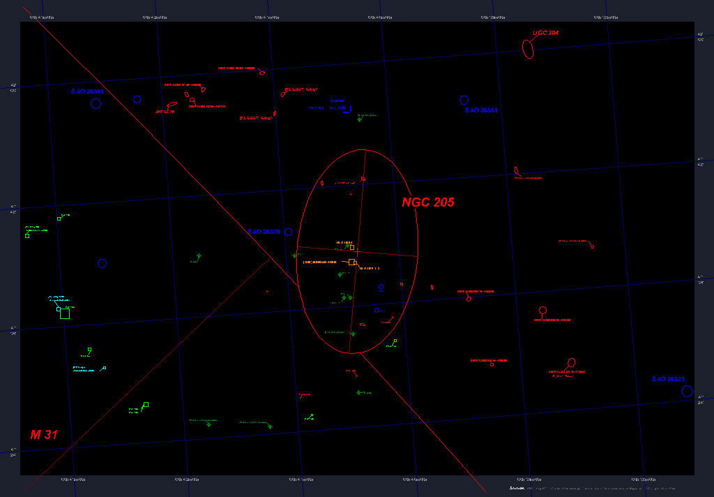Click the unlabeled blue circle right of SAO 36581
Viewport: 714px width, 497px height.
coord(137,99)
